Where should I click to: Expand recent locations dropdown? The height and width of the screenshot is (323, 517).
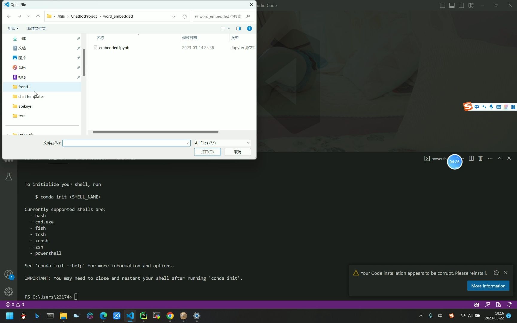click(28, 16)
